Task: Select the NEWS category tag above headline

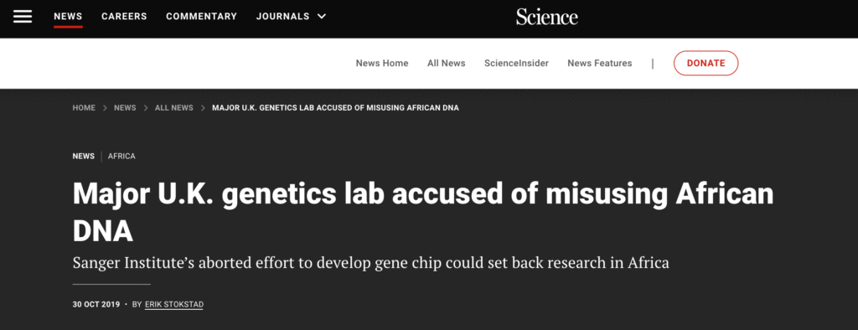Action: pos(83,156)
